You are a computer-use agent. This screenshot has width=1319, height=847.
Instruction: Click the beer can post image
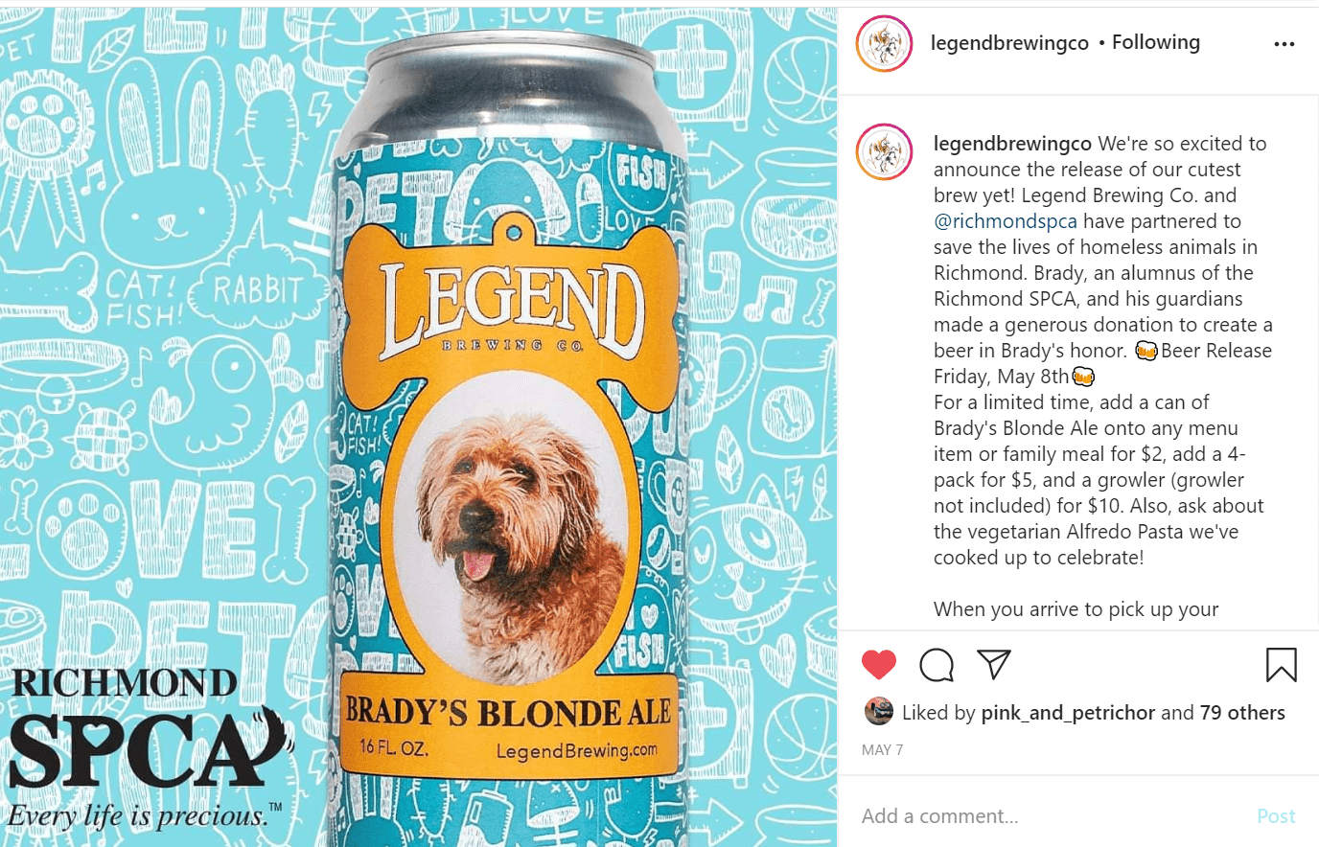click(419, 427)
